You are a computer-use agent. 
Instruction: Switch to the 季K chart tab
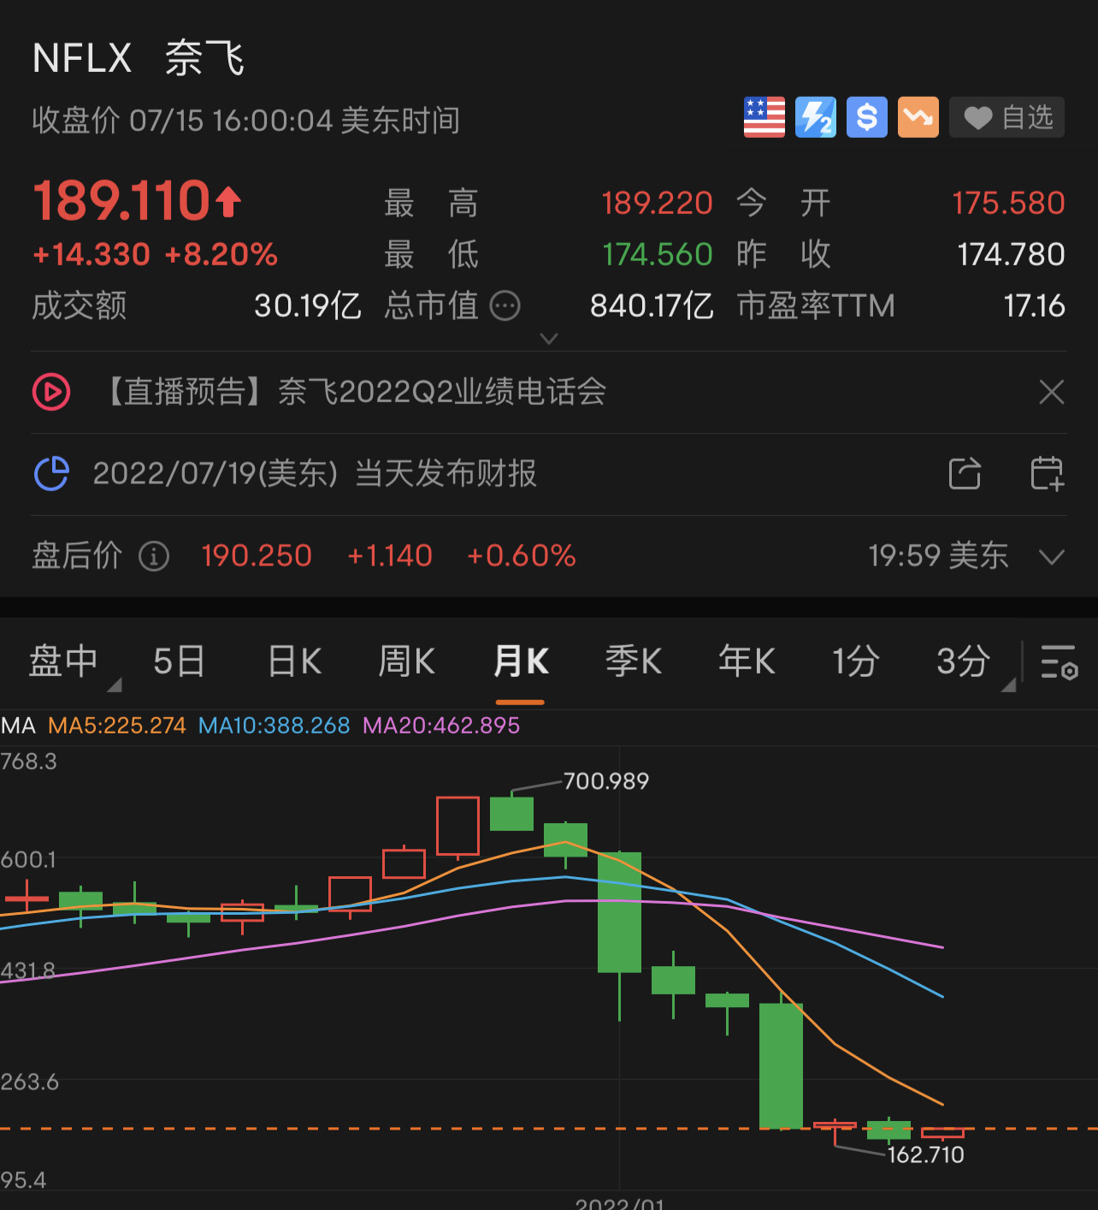634,661
